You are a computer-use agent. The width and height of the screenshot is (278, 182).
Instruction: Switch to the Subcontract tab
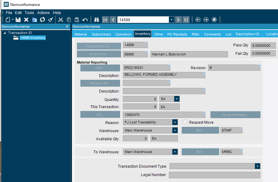101,34
